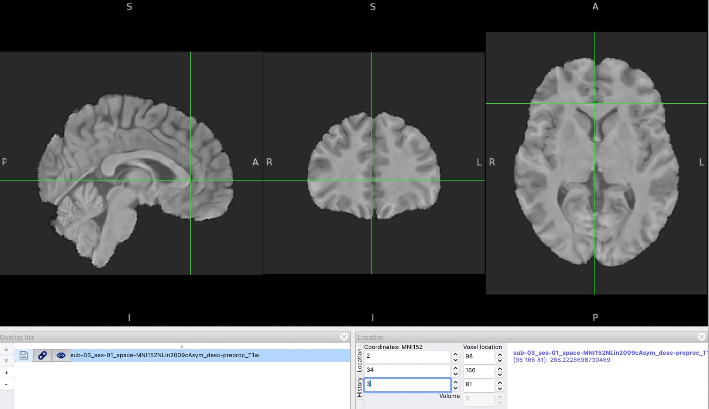Viewport: 709px width, 409px height.
Task: Decrease the Y coordinate value of 34
Action: pyautogui.click(x=455, y=374)
